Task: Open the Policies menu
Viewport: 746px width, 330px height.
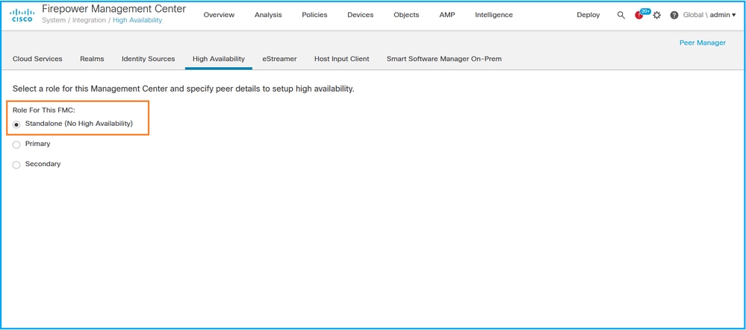Action: coord(314,15)
